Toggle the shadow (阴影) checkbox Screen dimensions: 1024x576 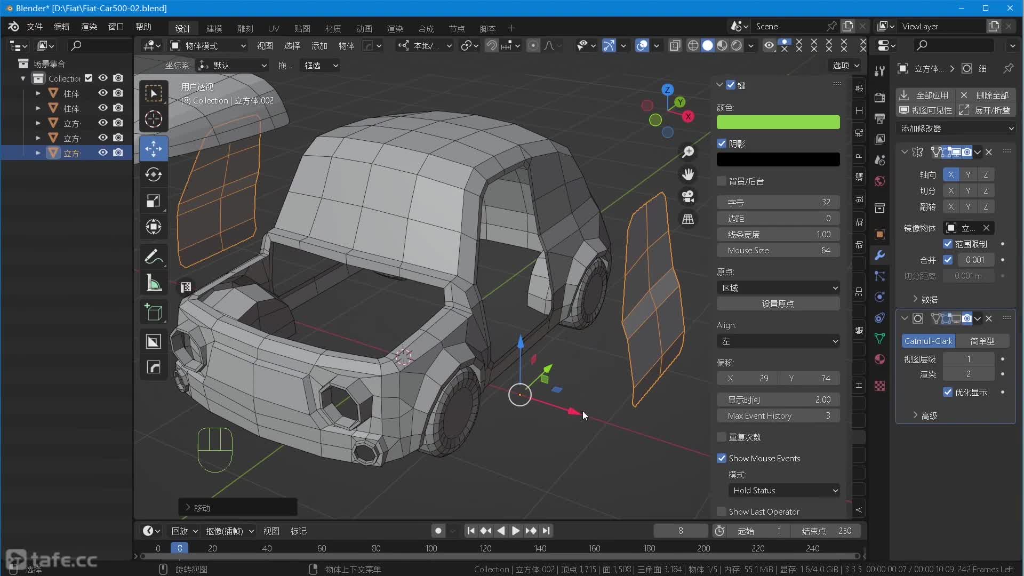pyautogui.click(x=722, y=143)
